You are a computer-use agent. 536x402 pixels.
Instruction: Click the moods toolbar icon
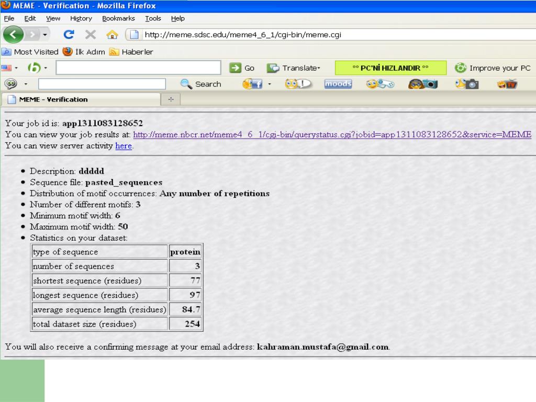pos(338,84)
